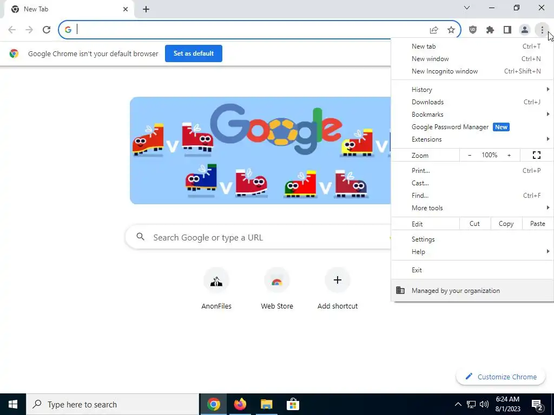
Task: Click the forward navigation arrow
Action: pyautogui.click(x=29, y=30)
